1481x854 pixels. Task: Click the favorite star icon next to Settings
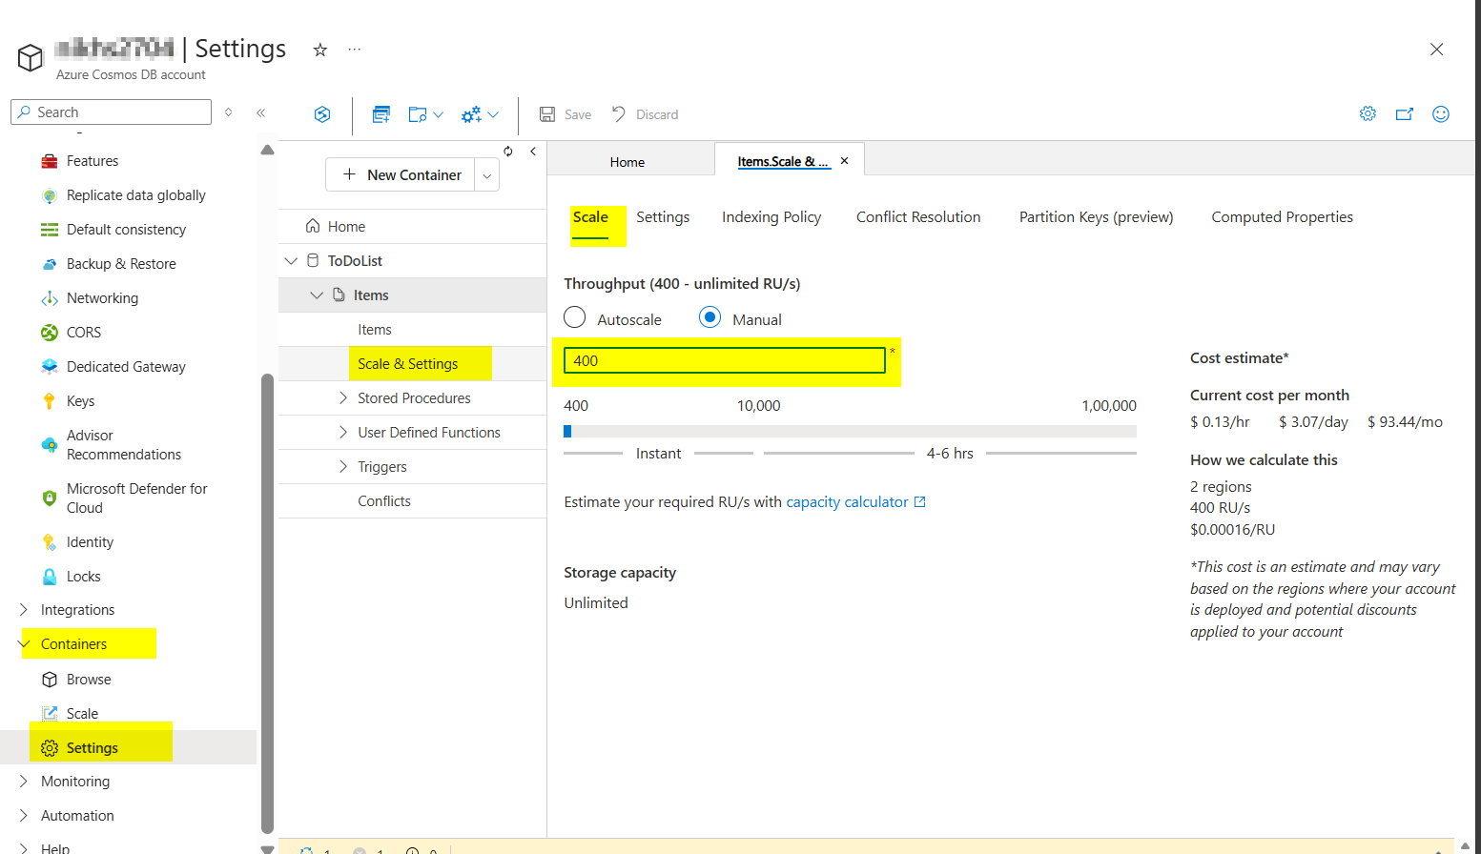(320, 50)
